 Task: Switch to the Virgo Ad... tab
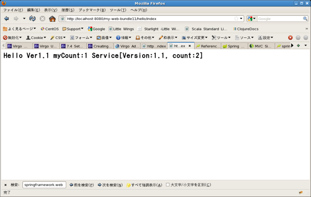coord(127,46)
